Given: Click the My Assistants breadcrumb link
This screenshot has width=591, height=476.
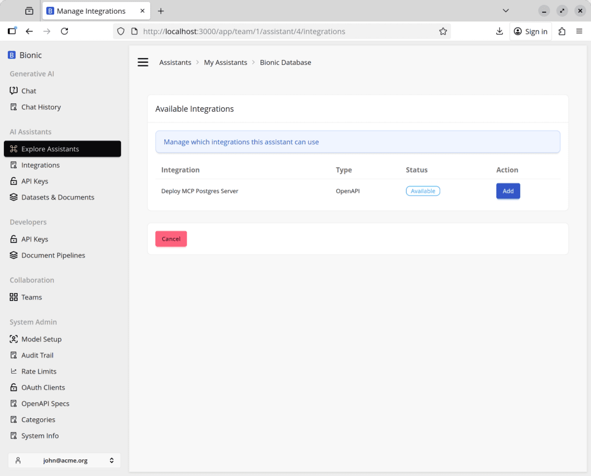Looking at the screenshot, I should click(x=226, y=63).
